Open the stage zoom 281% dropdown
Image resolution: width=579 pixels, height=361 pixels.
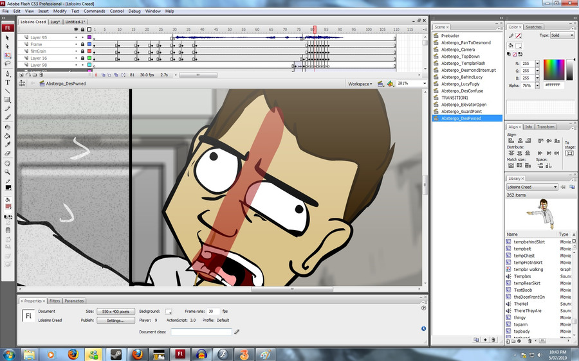[x=425, y=84]
